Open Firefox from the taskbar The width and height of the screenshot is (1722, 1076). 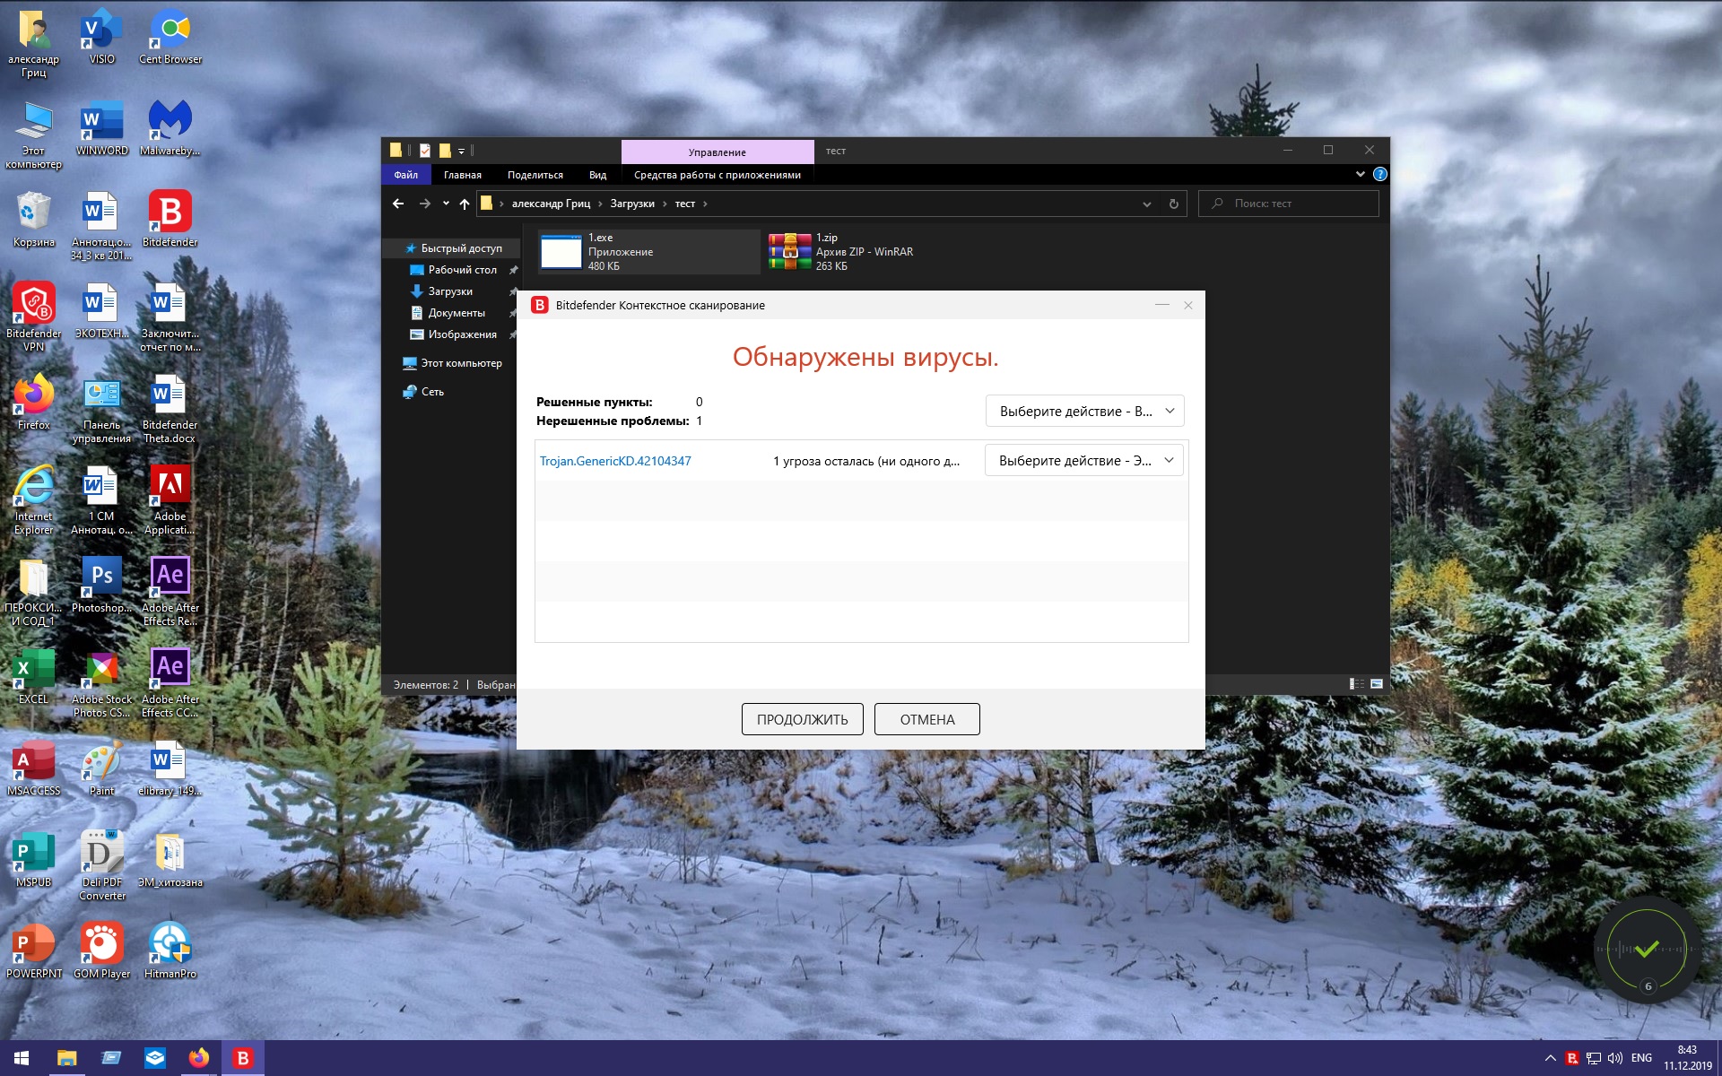tap(199, 1058)
